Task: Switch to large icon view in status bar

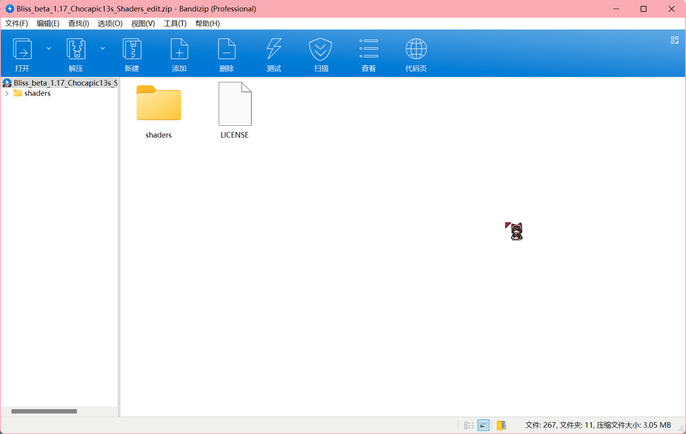Action: point(483,425)
